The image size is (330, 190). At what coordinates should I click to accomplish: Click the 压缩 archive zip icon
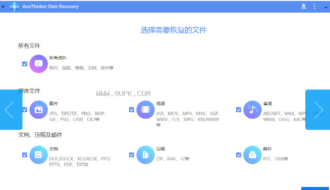[145, 155]
